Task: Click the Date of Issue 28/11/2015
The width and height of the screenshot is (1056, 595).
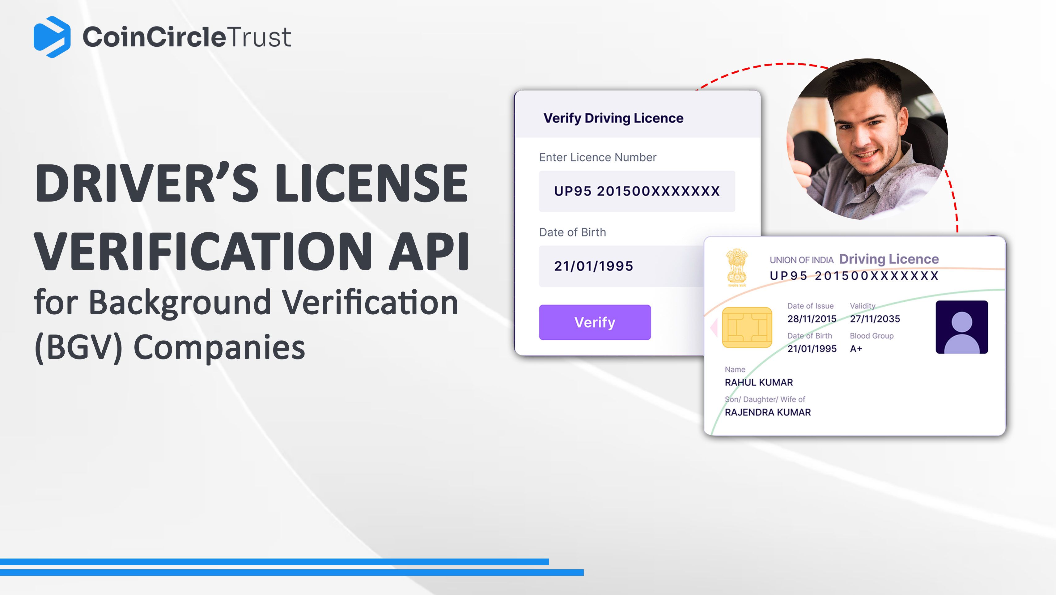Action: point(811,319)
